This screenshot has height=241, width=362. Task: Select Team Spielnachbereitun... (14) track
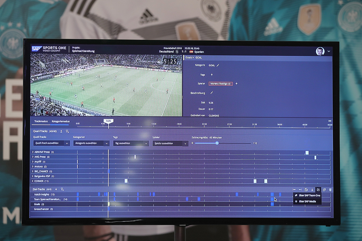50,199
